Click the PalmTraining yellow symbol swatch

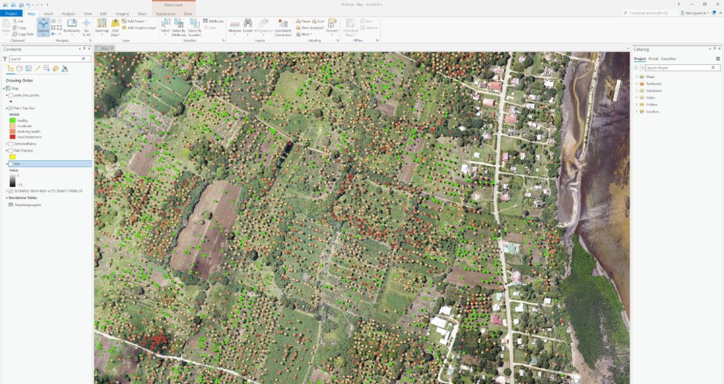click(12, 157)
